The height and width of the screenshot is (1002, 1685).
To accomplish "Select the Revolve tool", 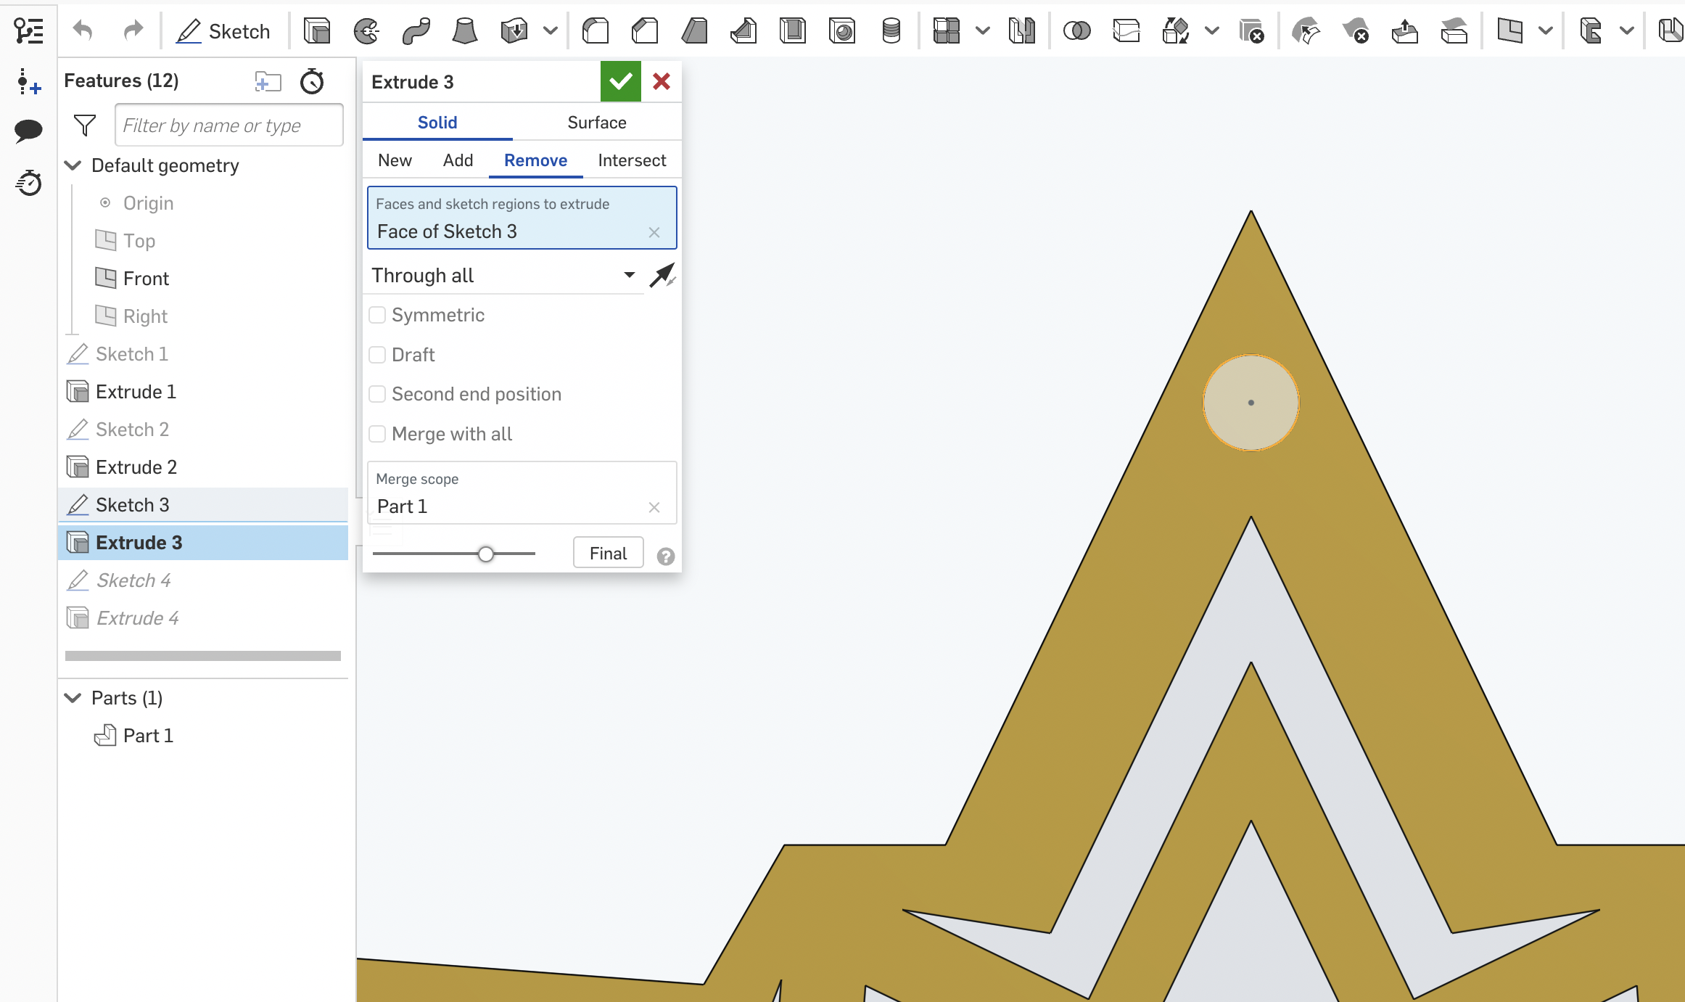I will (x=367, y=30).
